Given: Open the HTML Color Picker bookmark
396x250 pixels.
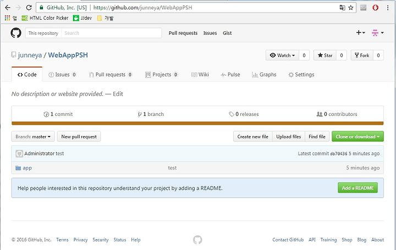Looking at the screenshot, I should point(45,18).
